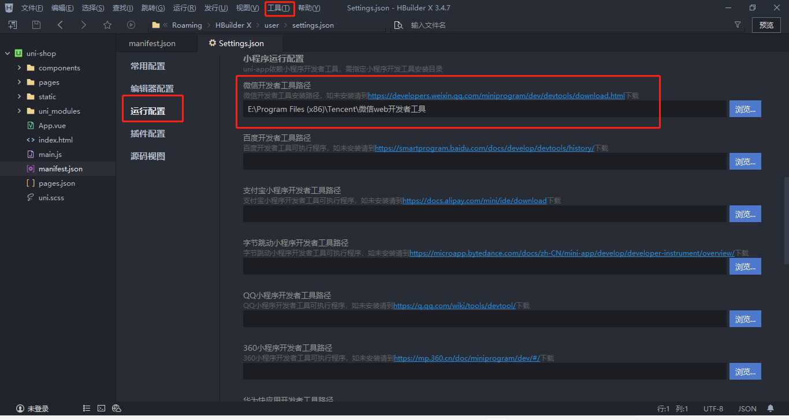Open the 文件(F) menu
The width and height of the screenshot is (789, 420).
tap(32, 8)
